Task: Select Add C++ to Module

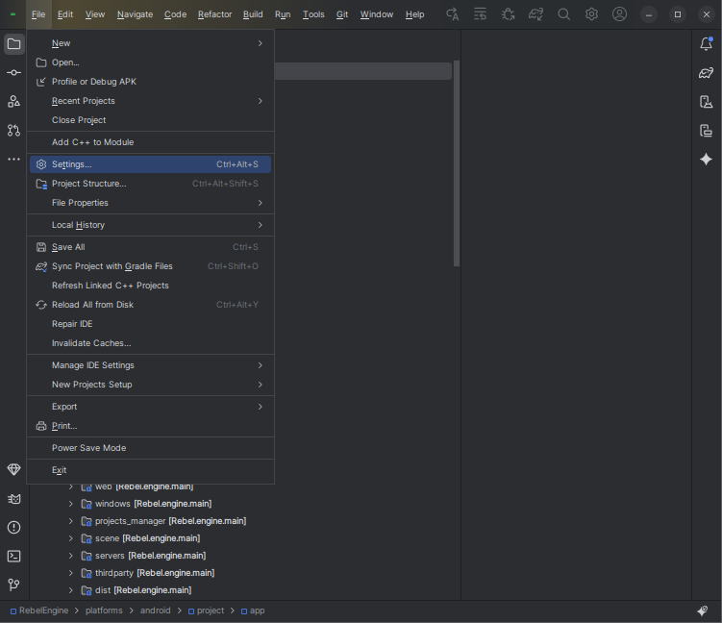Action: (150, 142)
